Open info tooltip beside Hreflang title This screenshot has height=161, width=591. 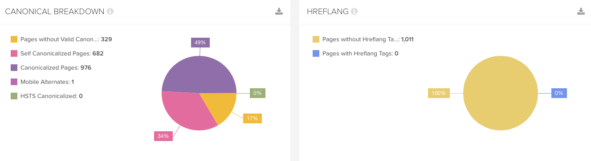click(354, 12)
